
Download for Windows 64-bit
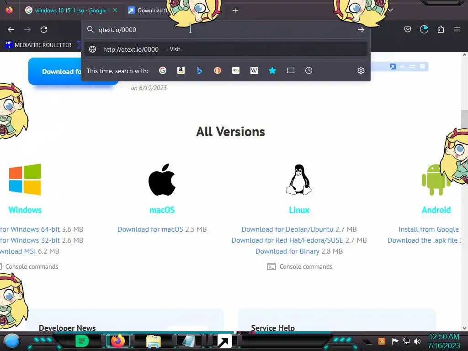coord(30,229)
